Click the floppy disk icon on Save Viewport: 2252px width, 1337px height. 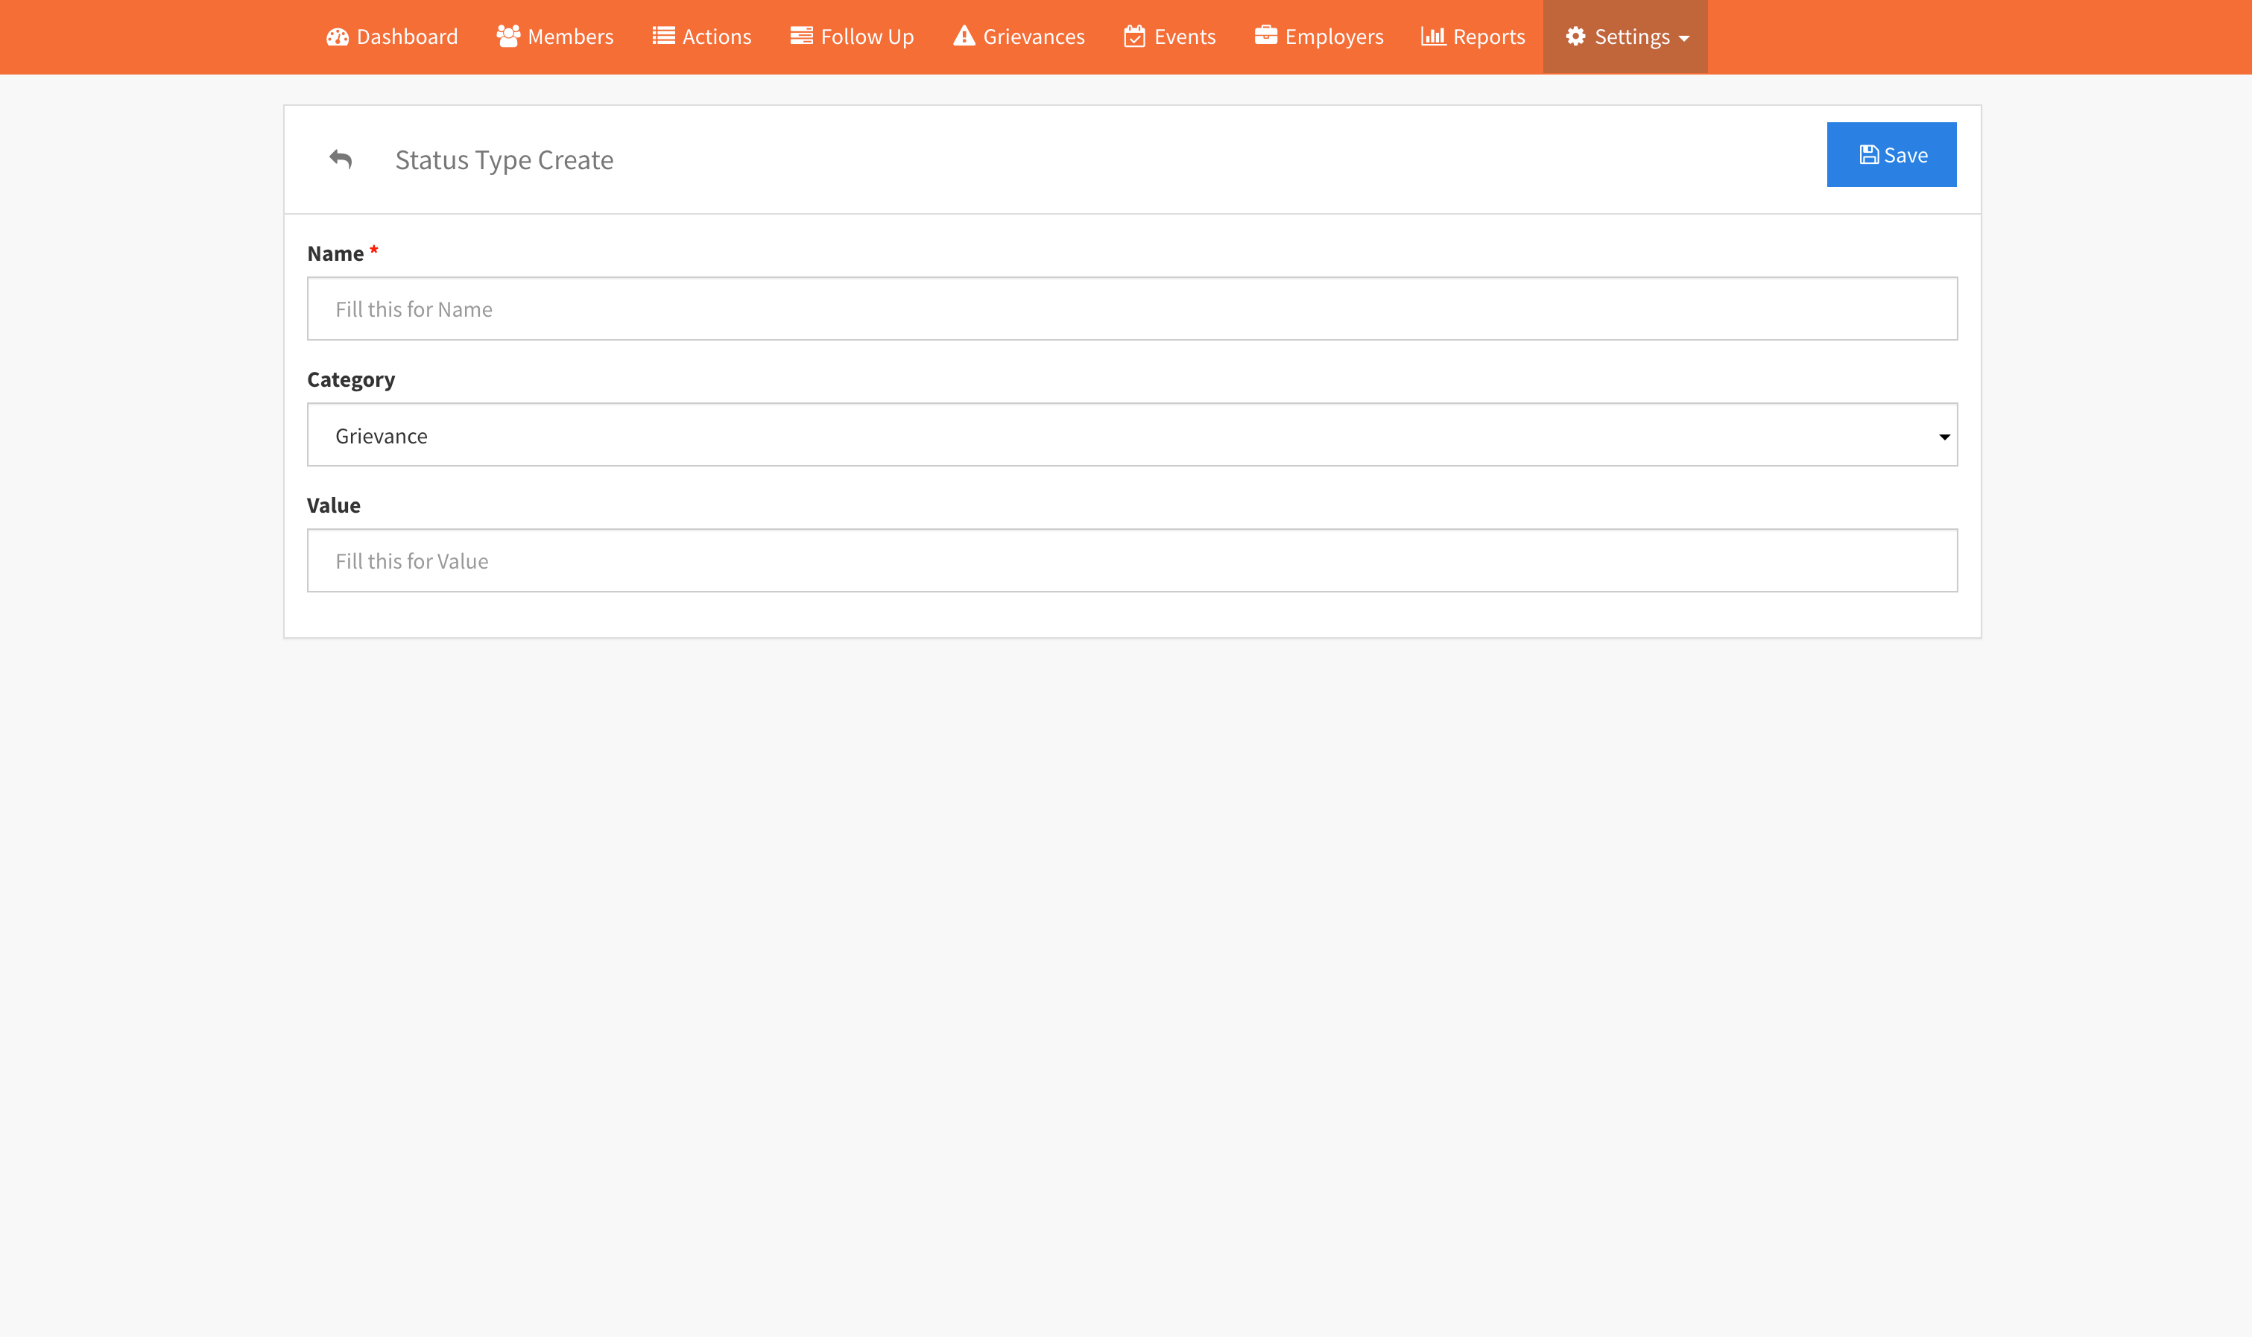coord(1869,155)
